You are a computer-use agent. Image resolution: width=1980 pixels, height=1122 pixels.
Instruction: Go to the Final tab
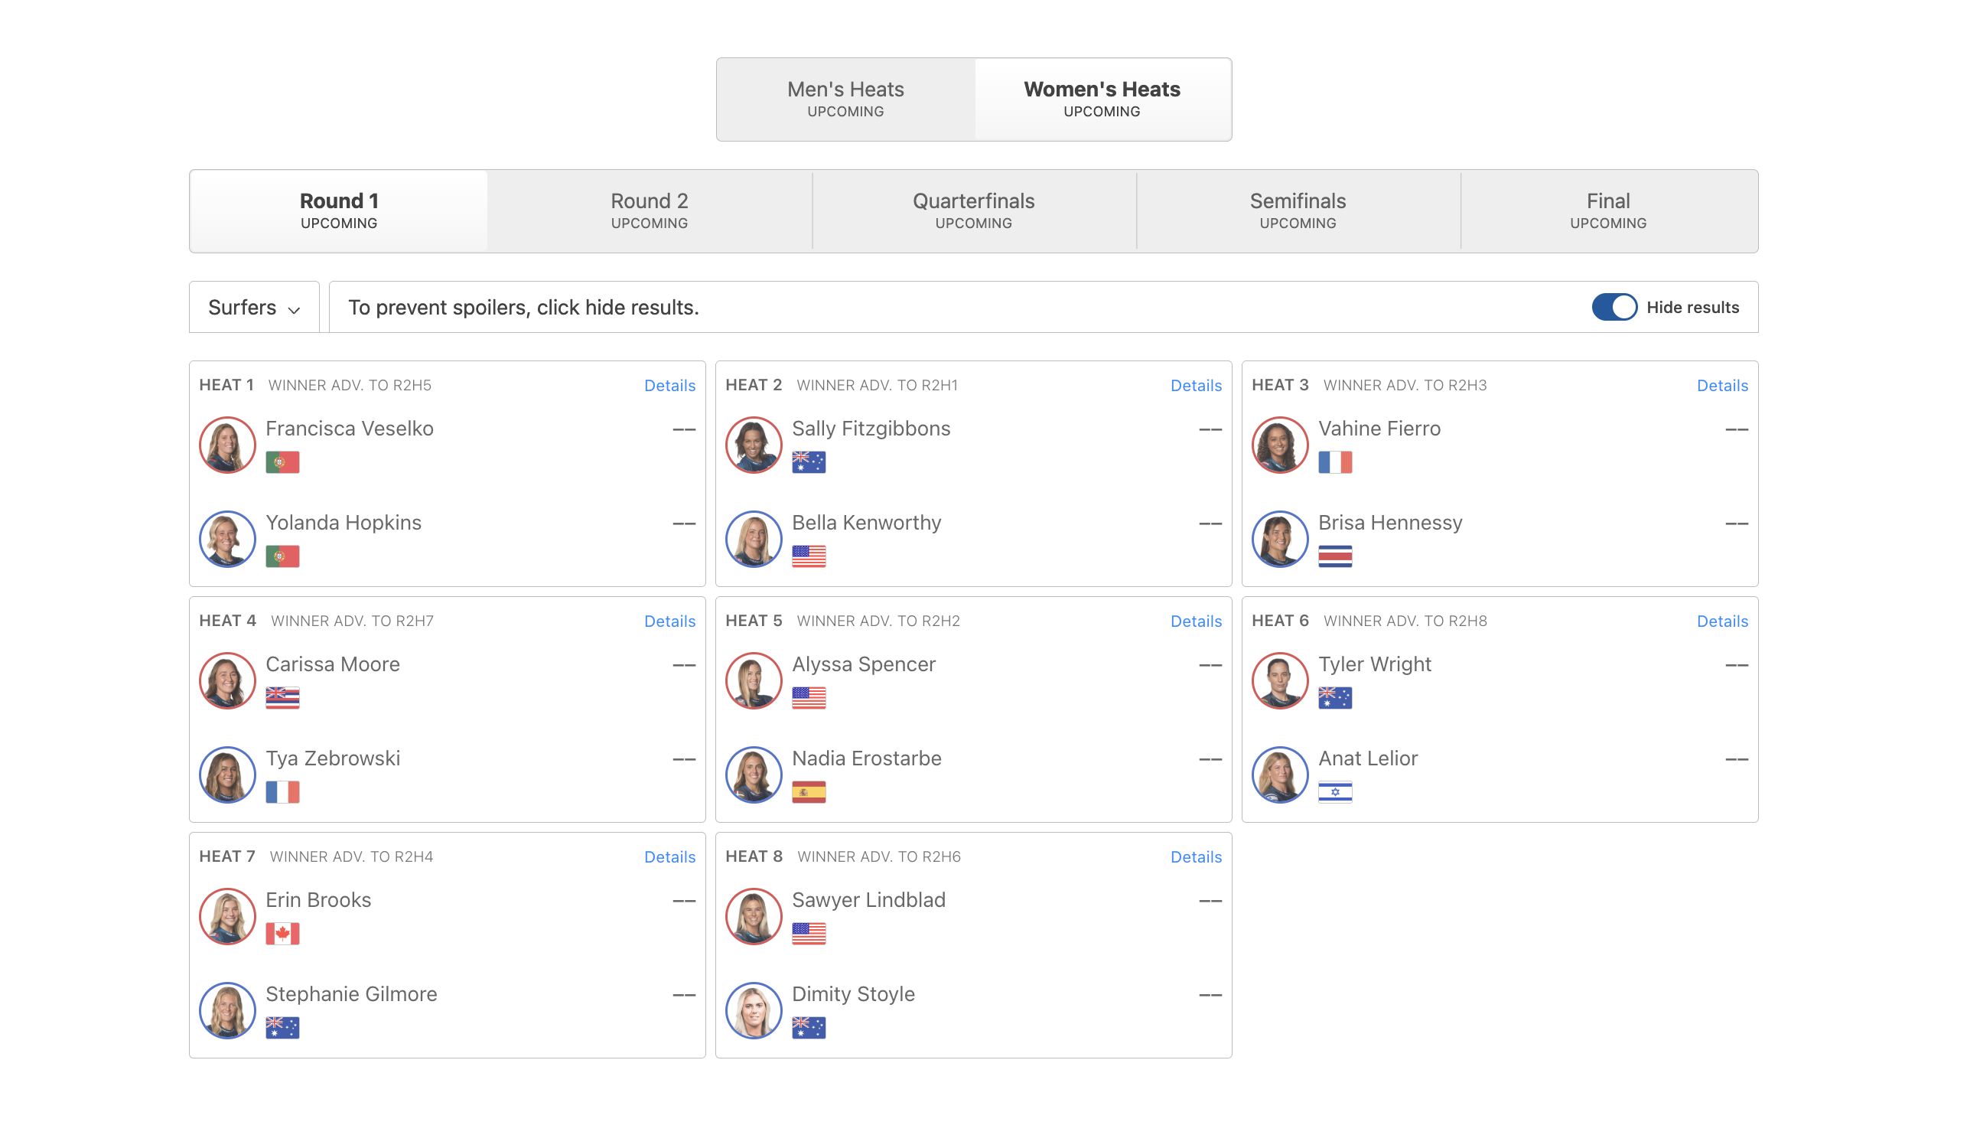point(1607,210)
